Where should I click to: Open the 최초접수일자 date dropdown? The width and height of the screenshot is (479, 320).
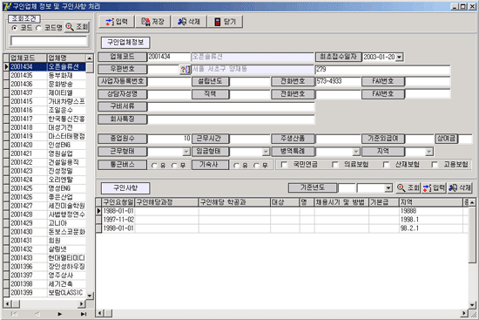(399, 58)
